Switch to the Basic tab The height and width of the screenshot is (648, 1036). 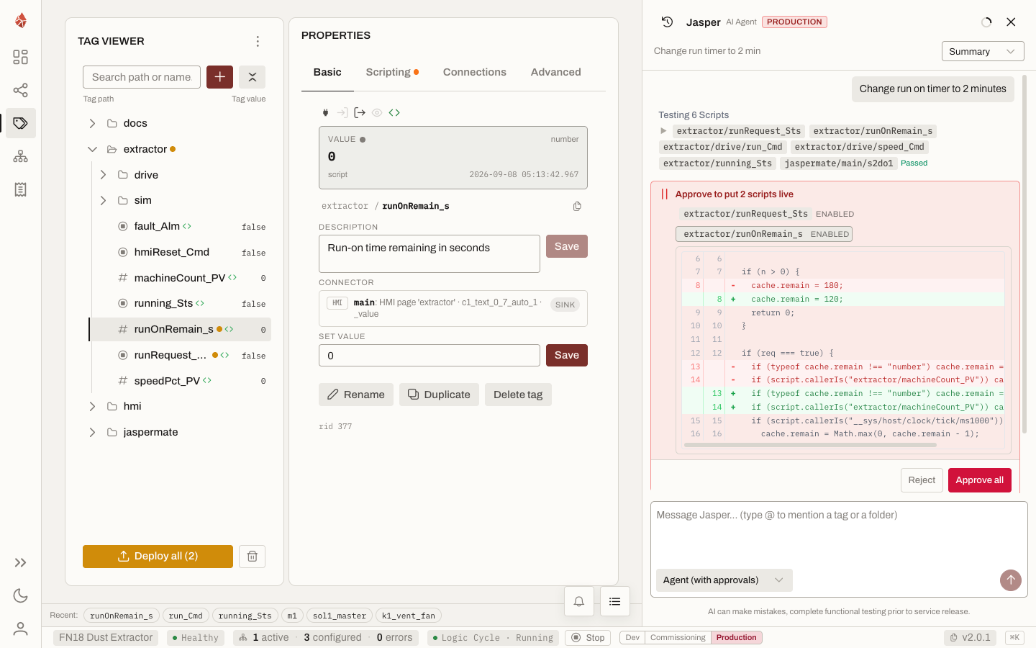coord(327,72)
